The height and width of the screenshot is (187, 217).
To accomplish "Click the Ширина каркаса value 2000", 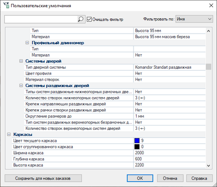I will (139, 153).
